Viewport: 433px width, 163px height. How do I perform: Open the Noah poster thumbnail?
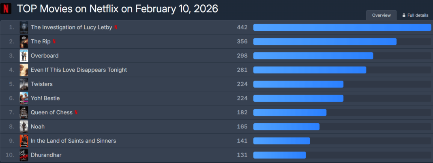pyautogui.click(x=24, y=127)
